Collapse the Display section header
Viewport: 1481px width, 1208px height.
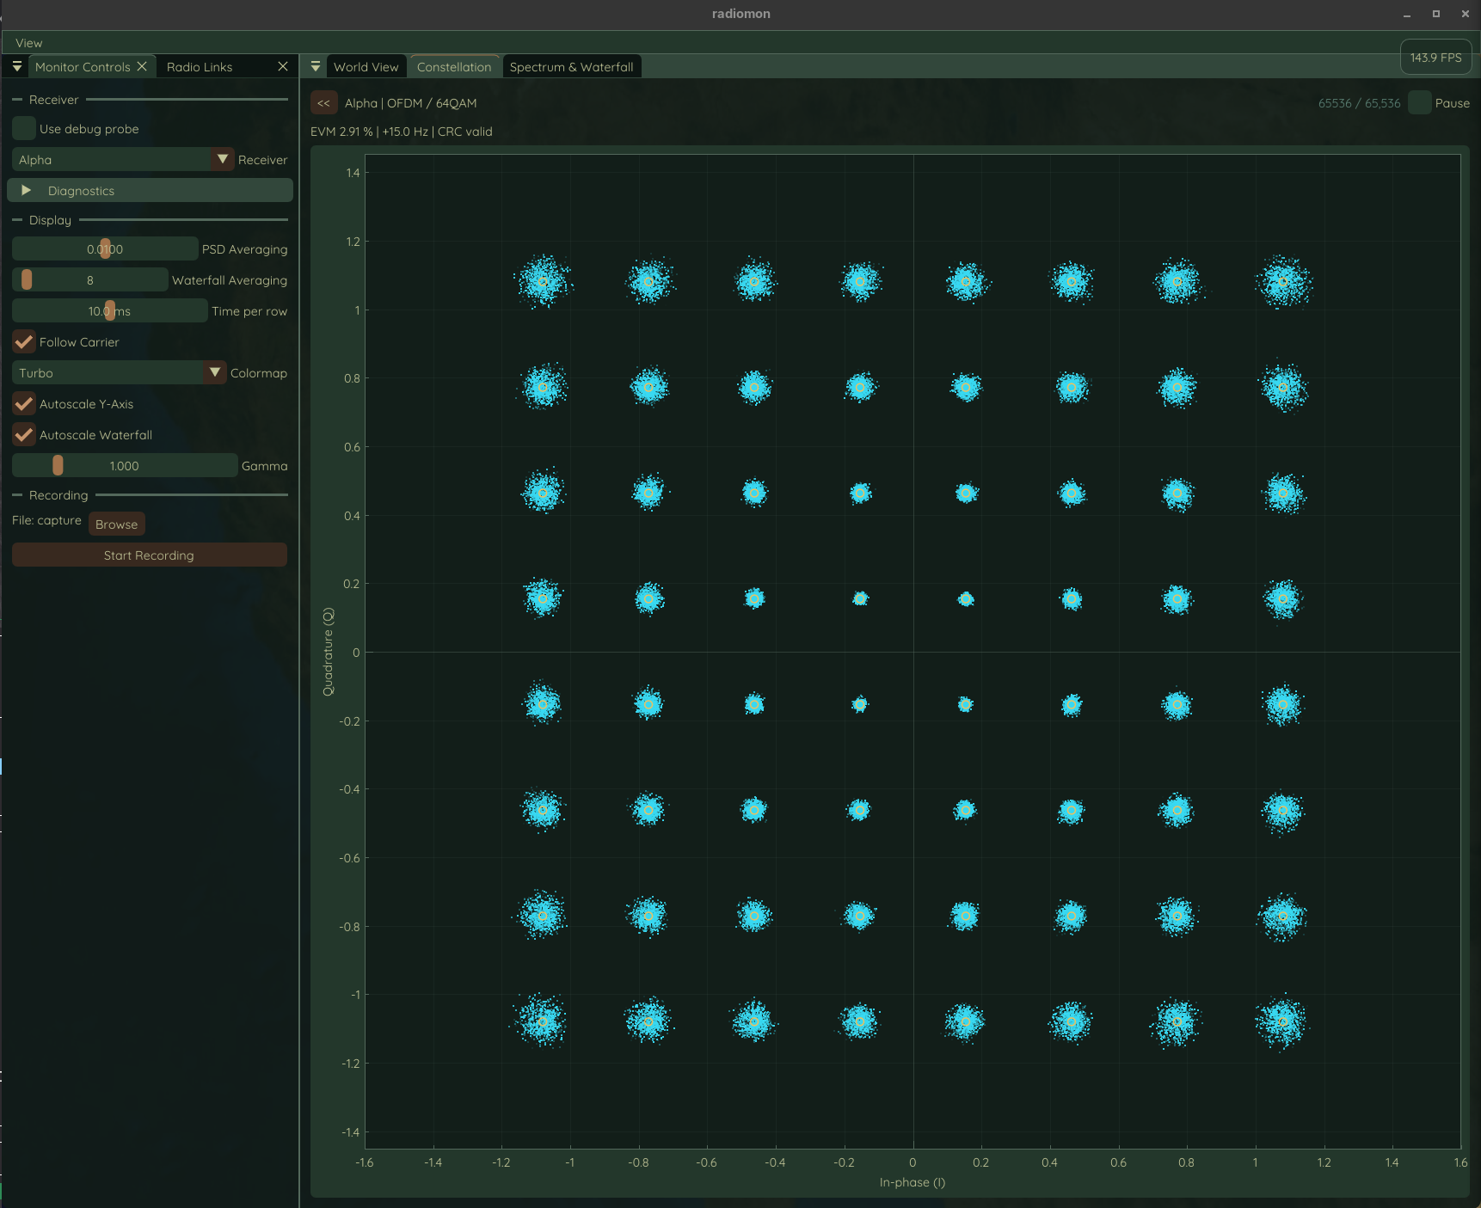(150, 220)
